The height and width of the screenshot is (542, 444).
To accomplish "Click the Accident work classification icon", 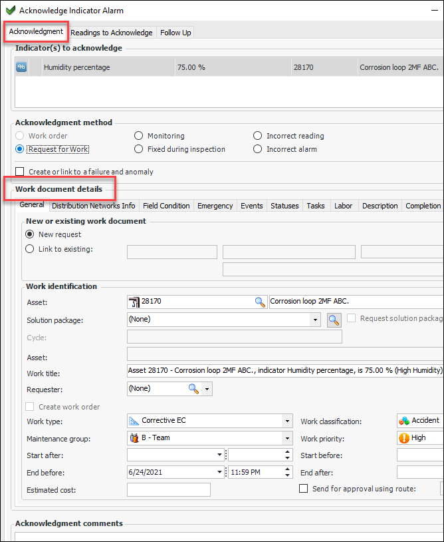I will (x=403, y=421).
